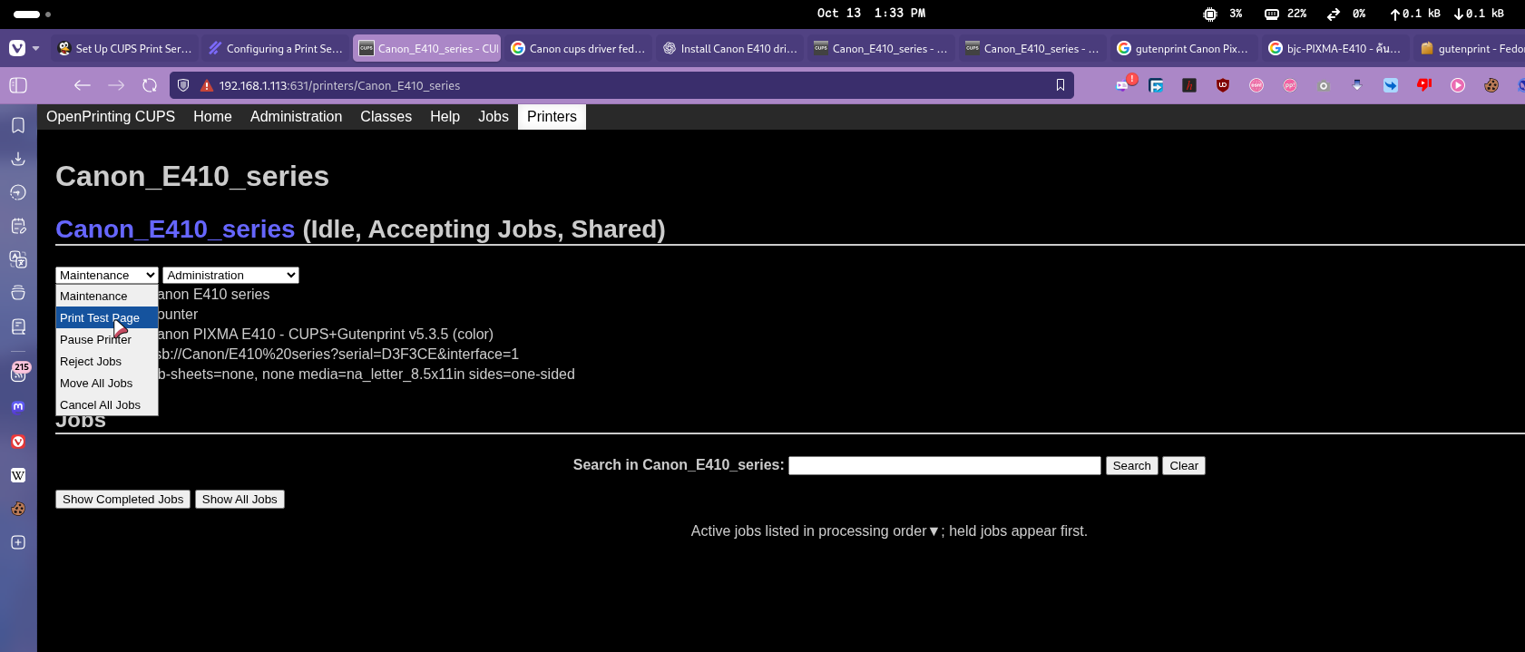1525x652 pixels.
Task: Open the Downloads panel in sidebar
Action: point(18,159)
